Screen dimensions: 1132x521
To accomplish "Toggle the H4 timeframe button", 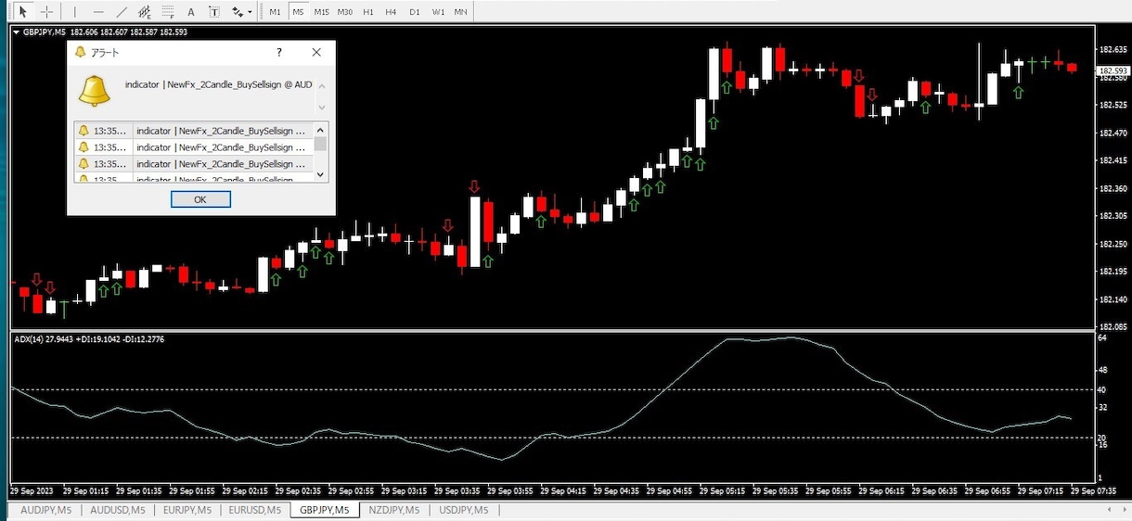I will 391,12.
